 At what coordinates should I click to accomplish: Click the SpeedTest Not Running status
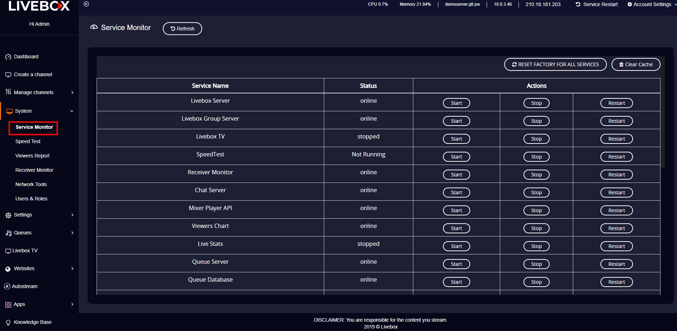[x=369, y=154]
